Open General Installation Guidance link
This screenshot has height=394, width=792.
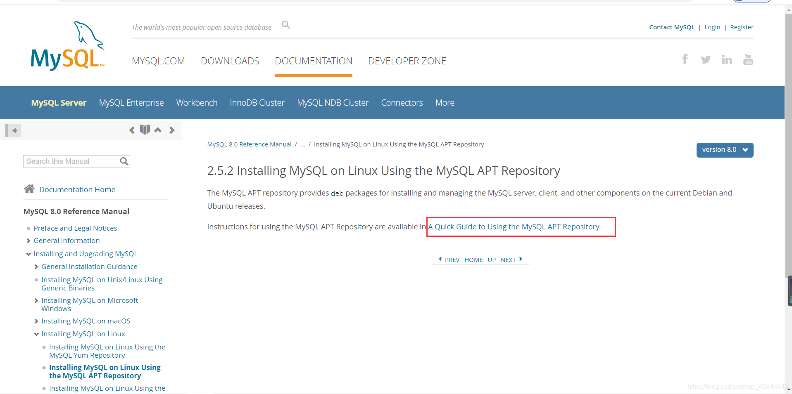(x=89, y=267)
